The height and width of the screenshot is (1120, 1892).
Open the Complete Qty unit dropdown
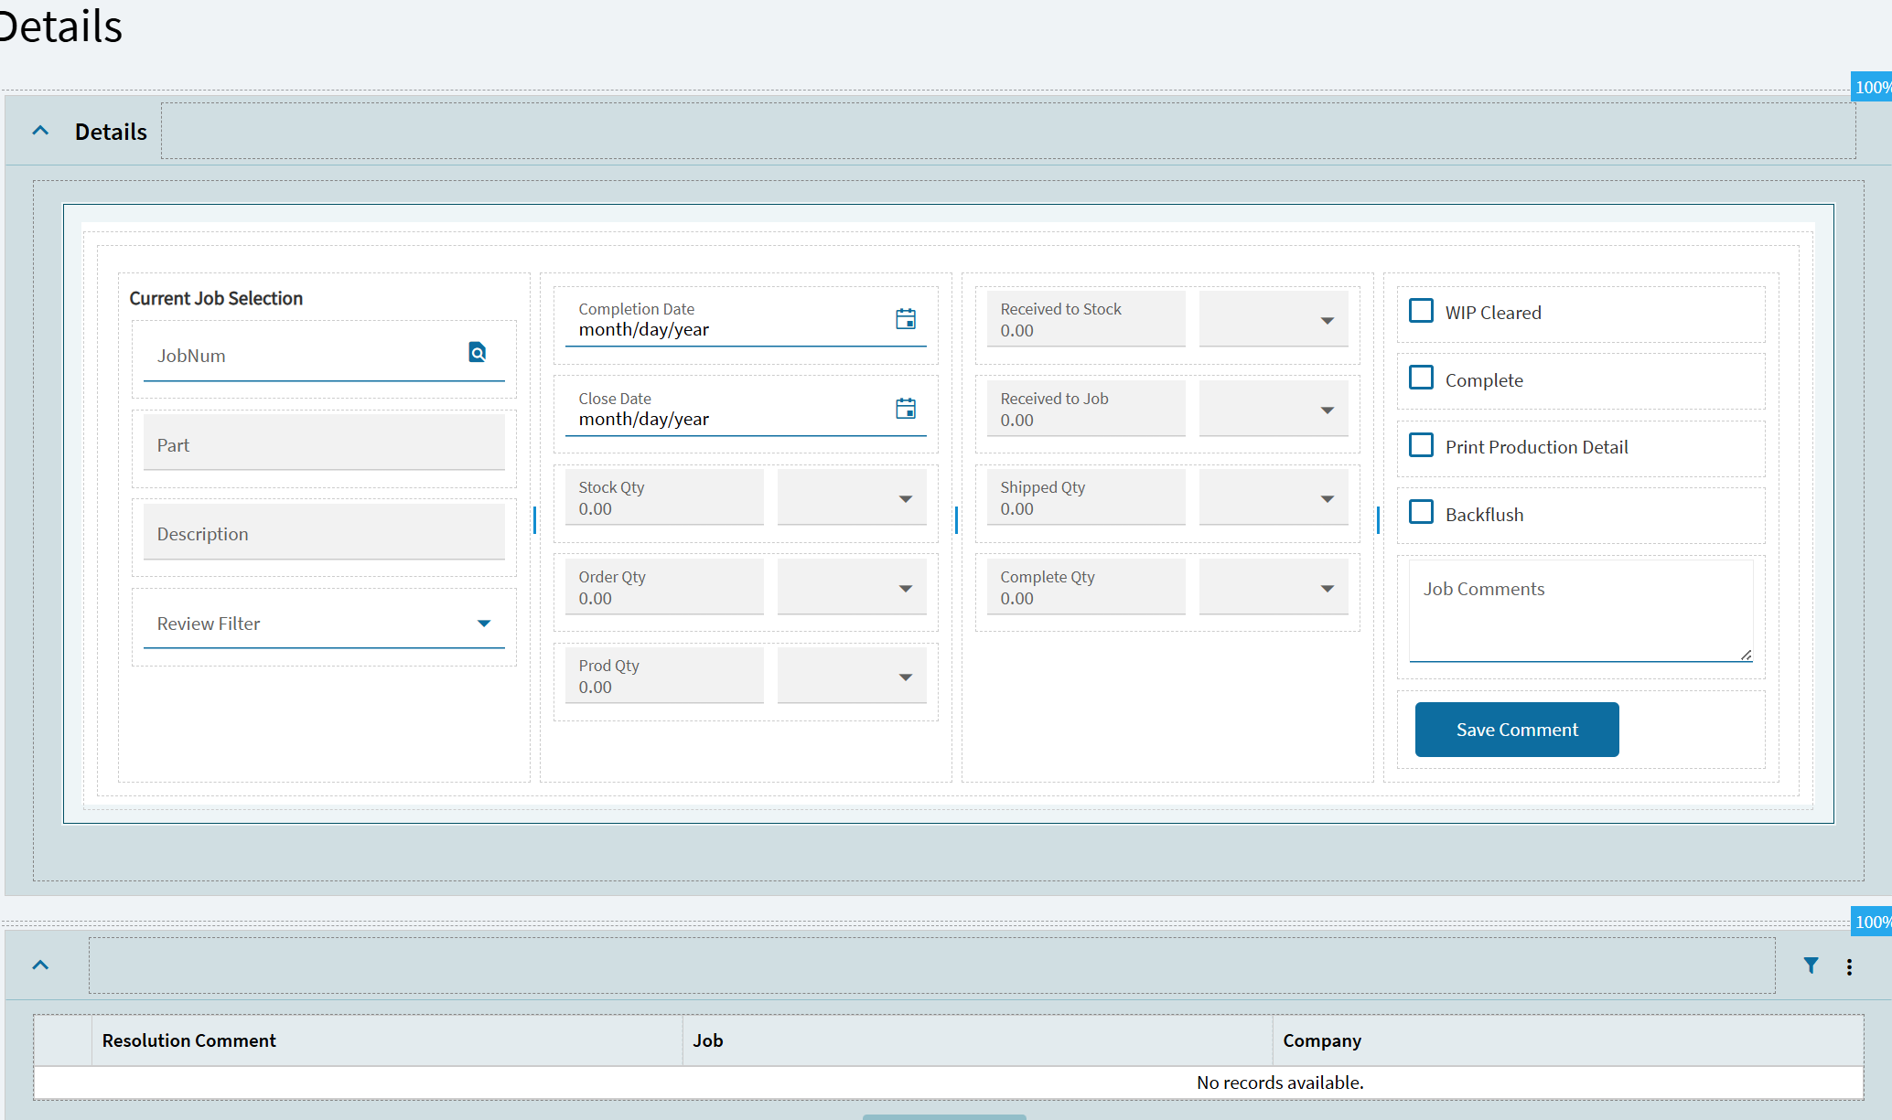pyautogui.click(x=1327, y=589)
